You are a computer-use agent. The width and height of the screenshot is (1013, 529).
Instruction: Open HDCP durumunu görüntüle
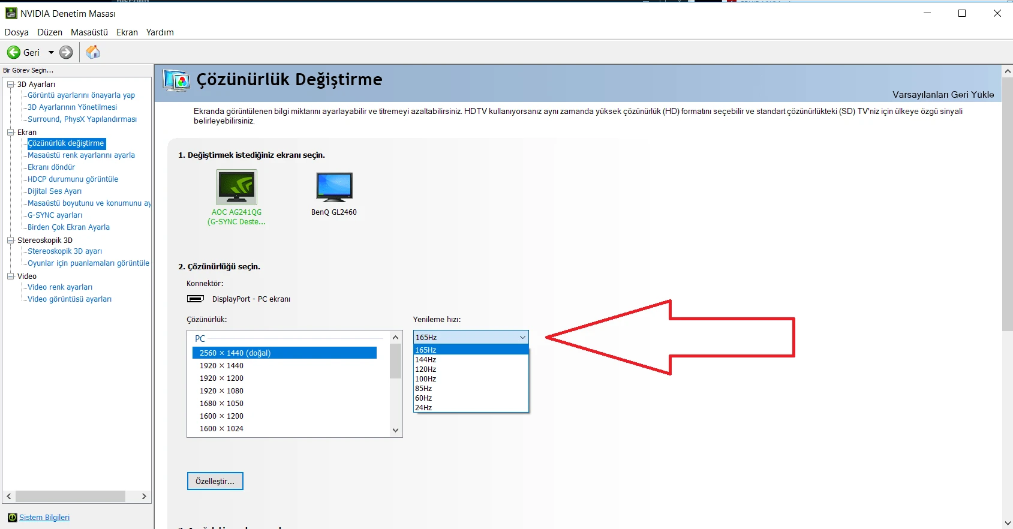[73, 179]
